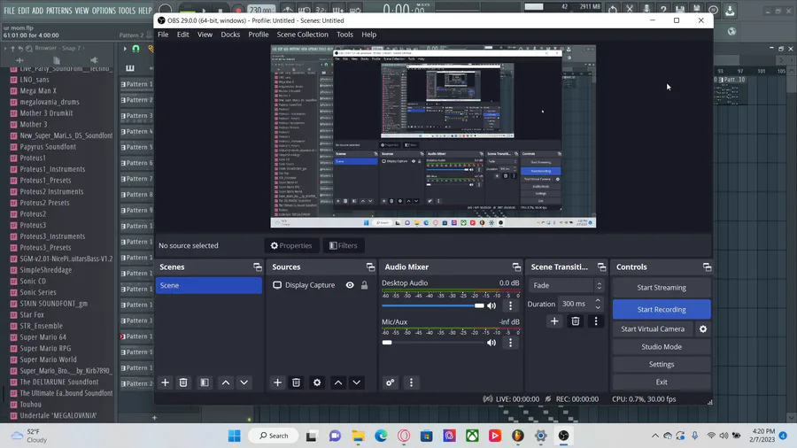Open the Edit menu in OBS

(x=183, y=35)
